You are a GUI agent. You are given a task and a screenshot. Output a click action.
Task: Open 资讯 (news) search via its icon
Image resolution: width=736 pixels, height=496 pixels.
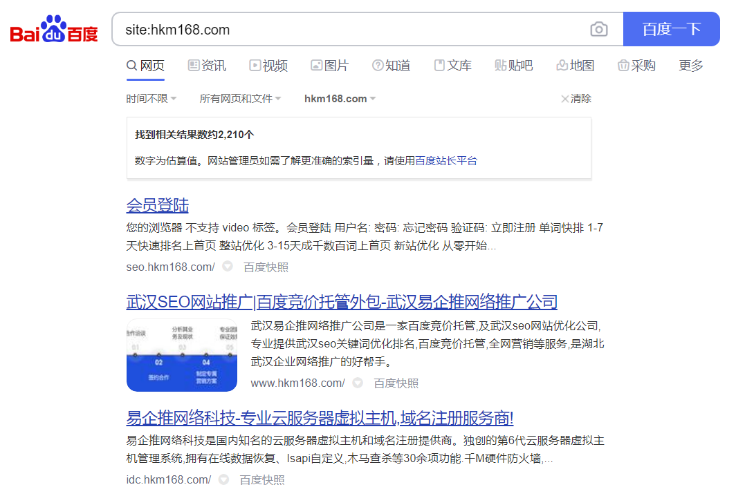pos(192,65)
